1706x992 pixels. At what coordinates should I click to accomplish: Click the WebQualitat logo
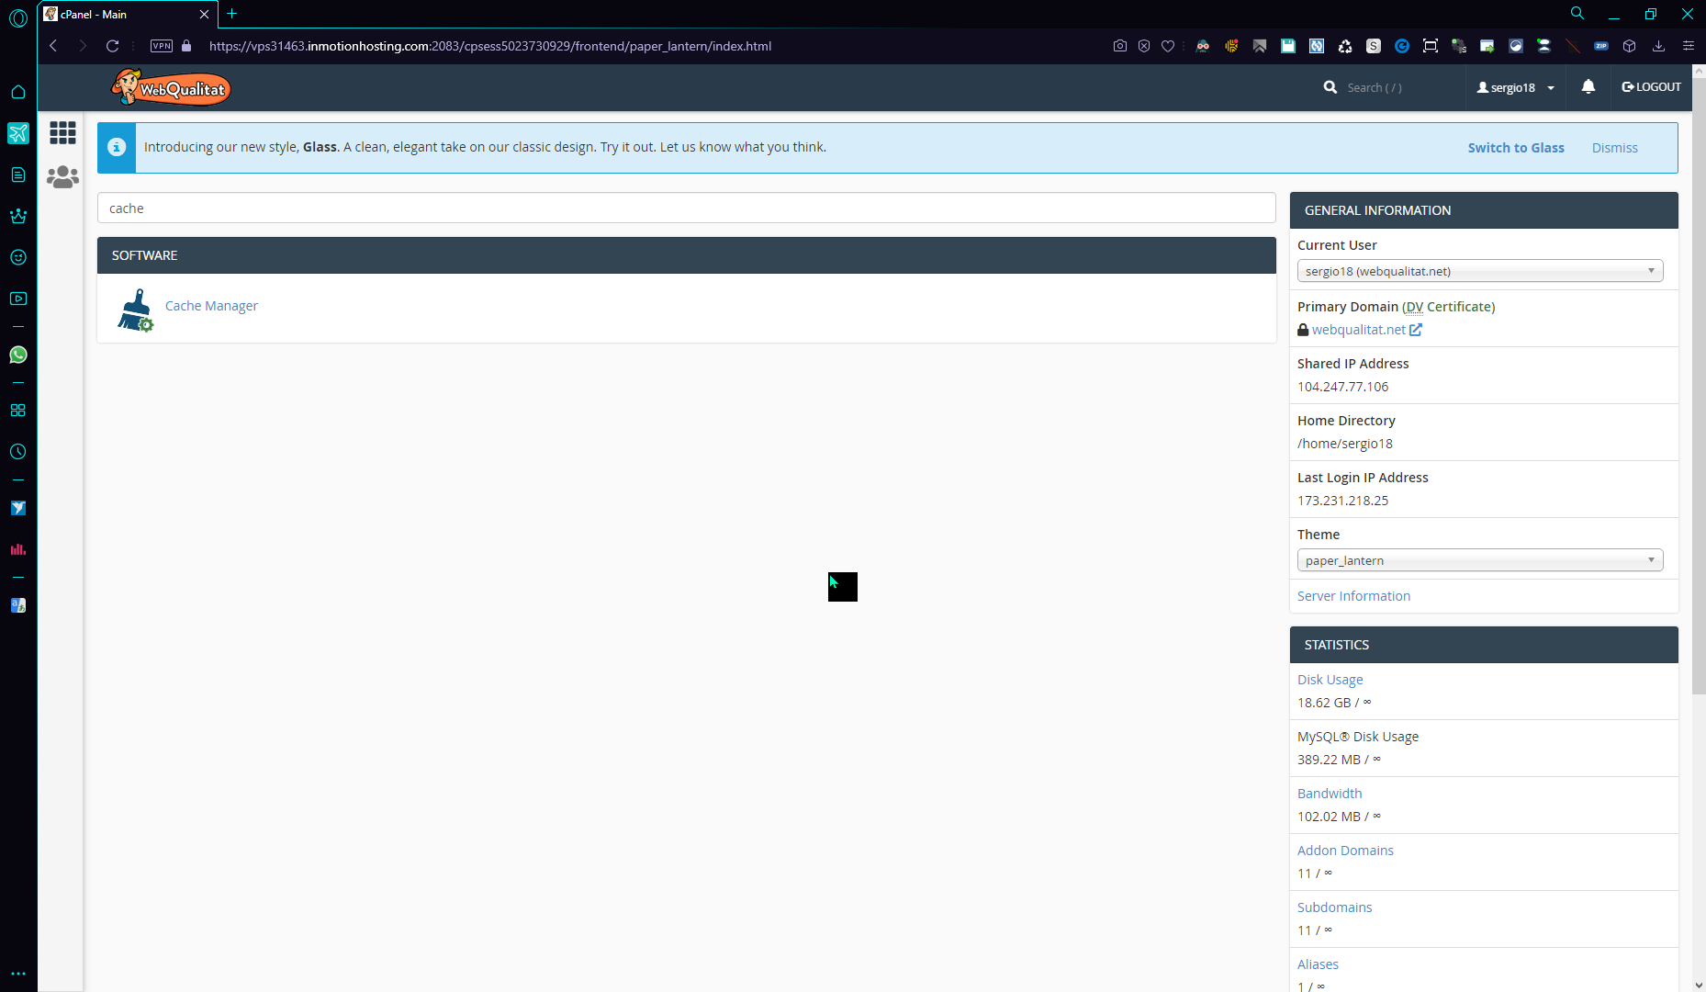click(x=171, y=87)
